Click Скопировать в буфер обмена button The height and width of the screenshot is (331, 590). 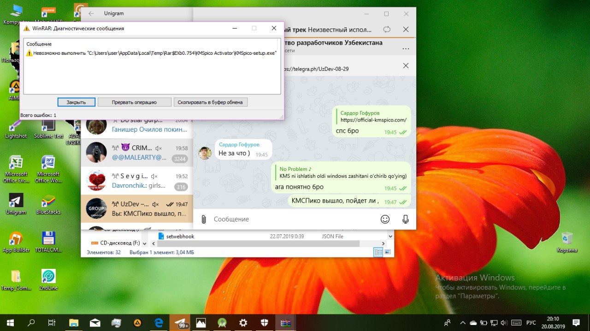(x=210, y=102)
